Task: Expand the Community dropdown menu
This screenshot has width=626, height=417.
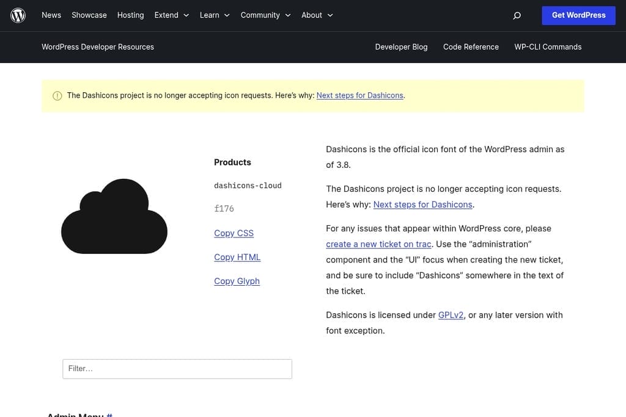Action: pyautogui.click(x=265, y=15)
